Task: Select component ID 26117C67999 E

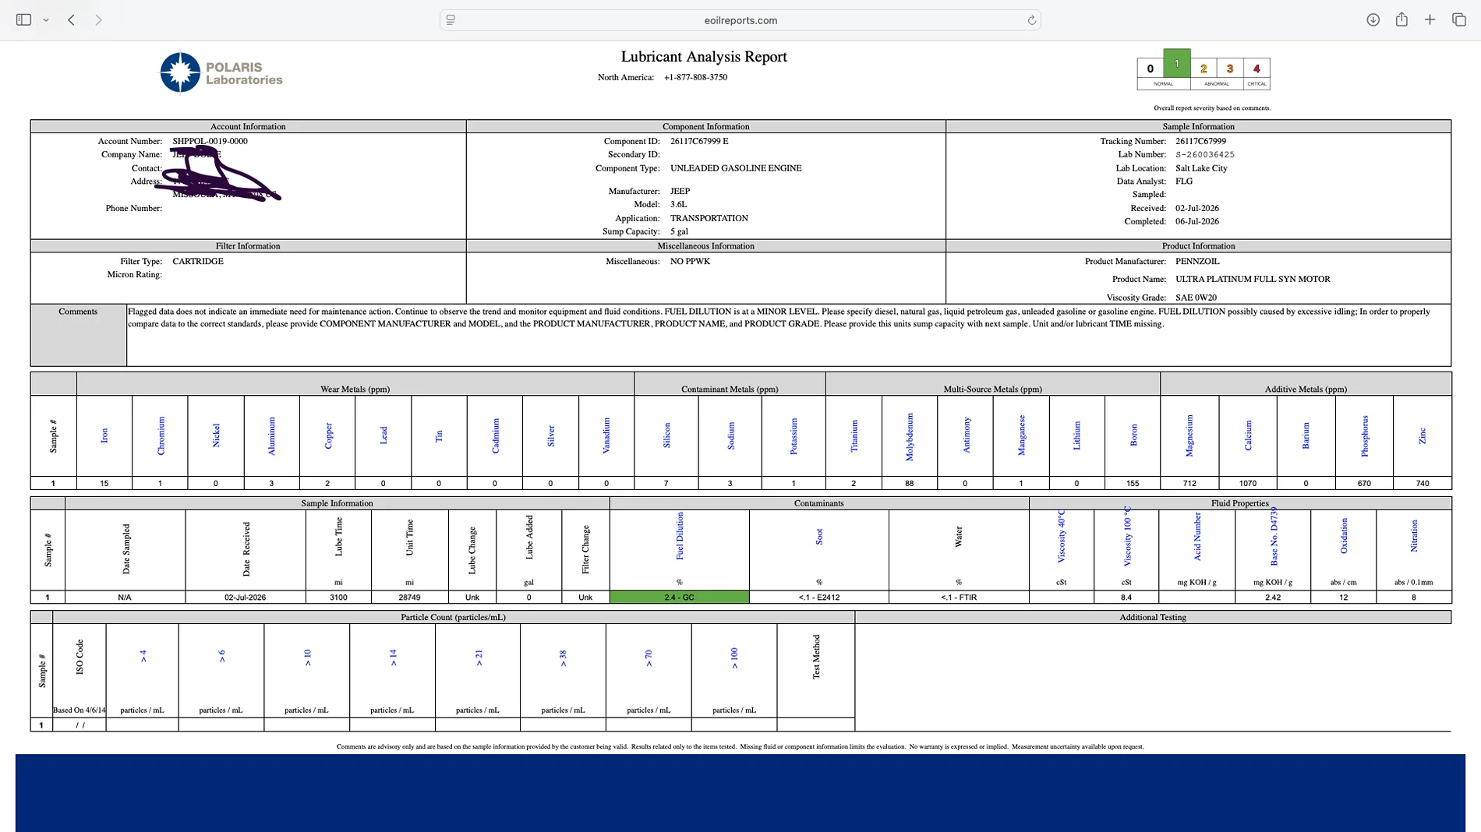Action: tap(699, 141)
